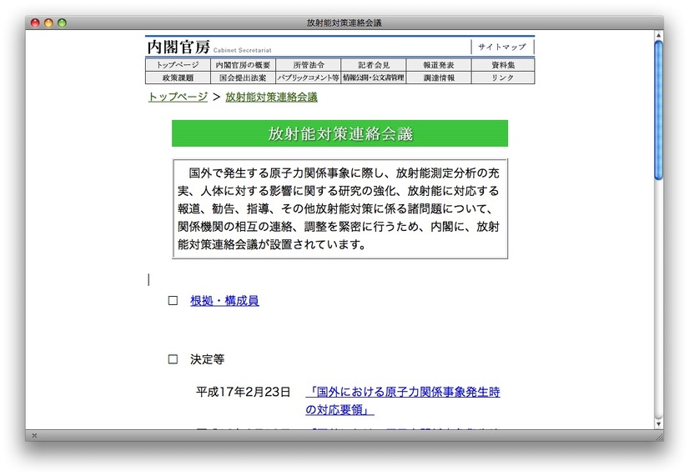Open the 資料集 menu item

[503, 65]
